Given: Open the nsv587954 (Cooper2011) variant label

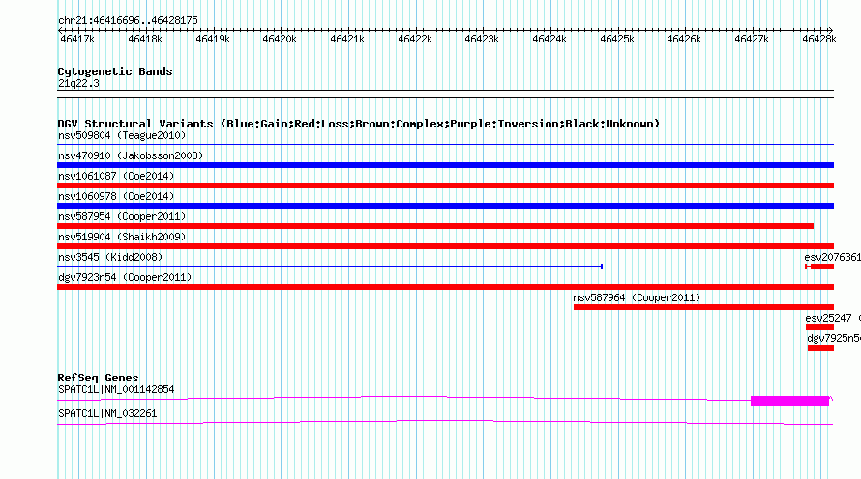Looking at the screenshot, I should [x=122, y=216].
